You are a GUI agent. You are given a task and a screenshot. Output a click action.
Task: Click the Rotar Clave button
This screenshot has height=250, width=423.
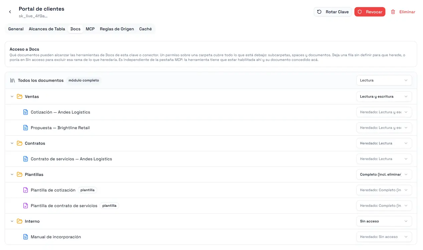click(x=333, y=12)
